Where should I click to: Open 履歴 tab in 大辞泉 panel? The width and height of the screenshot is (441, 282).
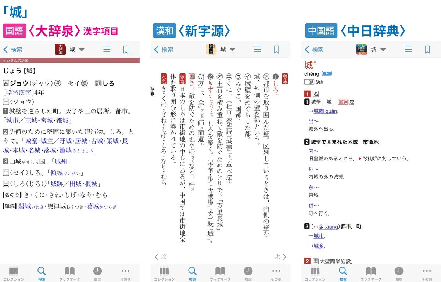[97, 274]
